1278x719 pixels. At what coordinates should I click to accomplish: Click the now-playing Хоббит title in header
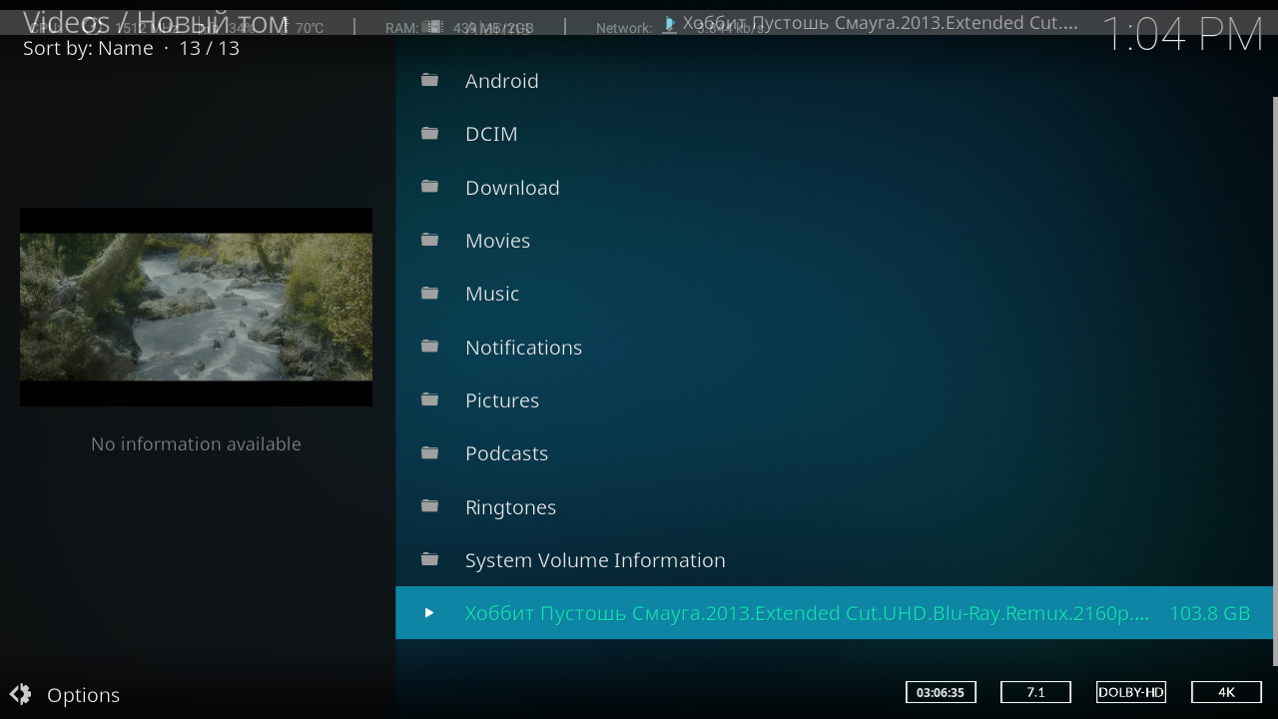tap(881, 22)
